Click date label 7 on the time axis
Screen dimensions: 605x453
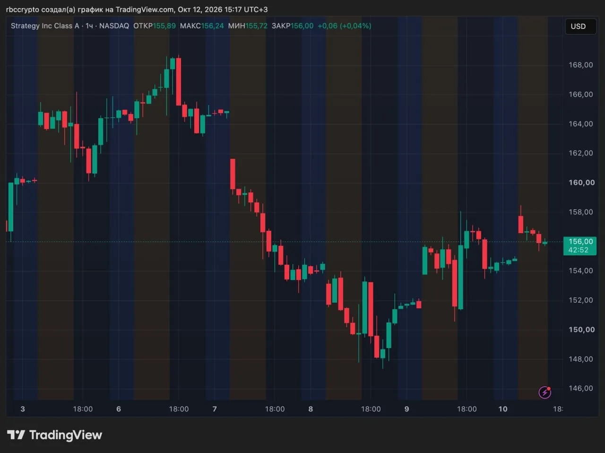coord(215,409)
